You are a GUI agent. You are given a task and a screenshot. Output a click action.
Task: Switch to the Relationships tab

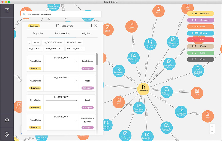click(62, 33)
